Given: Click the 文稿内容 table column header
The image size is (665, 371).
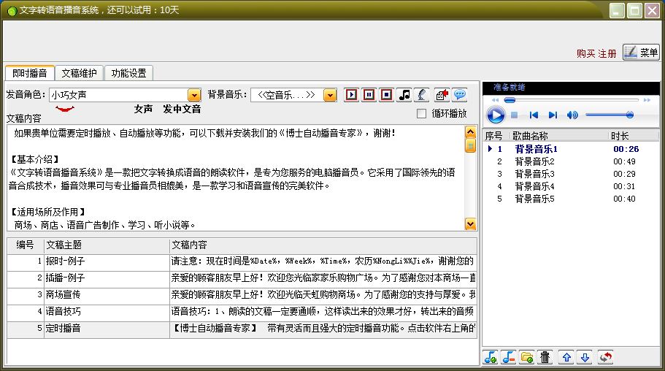Looking at the screenshot, I should (x=323, y=245).
